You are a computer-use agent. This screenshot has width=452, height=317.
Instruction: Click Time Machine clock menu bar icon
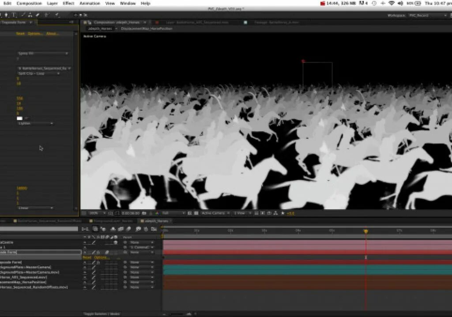click(374, 3)
